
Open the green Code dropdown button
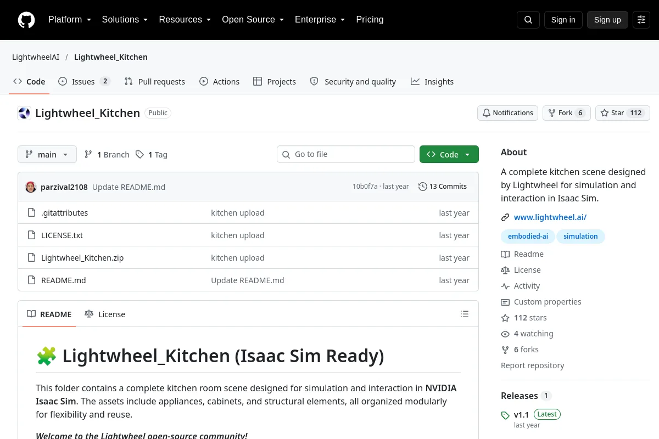pyautogui.click(x=449, y=155)
